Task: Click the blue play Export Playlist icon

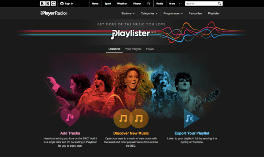Action: pyautogui.click(x=192, y=118)
